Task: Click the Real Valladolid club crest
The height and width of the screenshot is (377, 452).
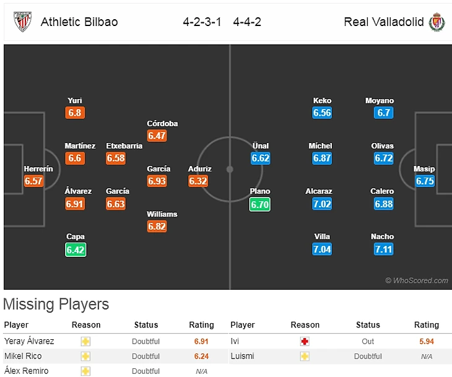Action: (437, 22)
